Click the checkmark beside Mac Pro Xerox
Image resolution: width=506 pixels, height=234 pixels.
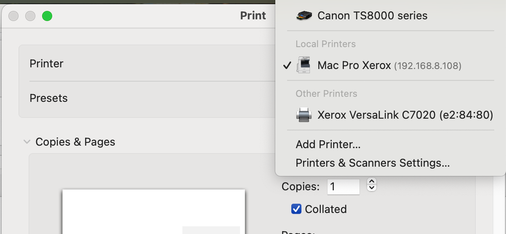point(287,65)
